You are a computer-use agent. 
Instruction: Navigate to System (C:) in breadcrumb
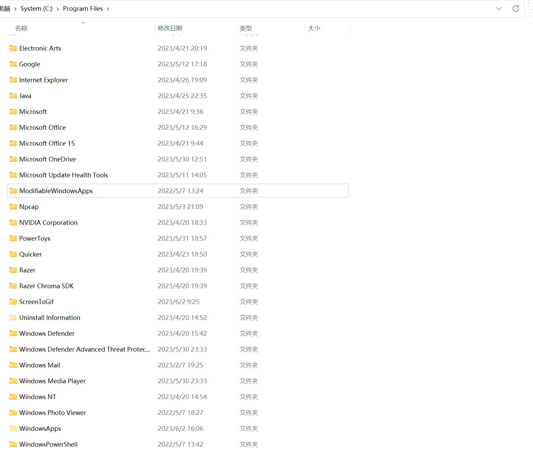coord(36,9)
